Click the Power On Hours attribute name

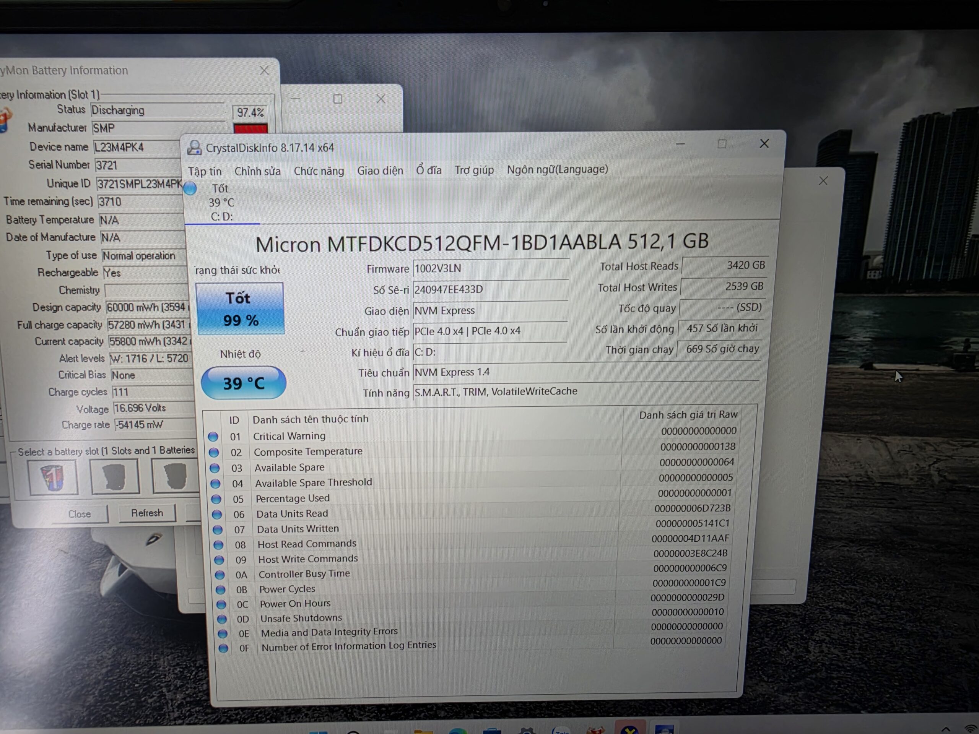pyautogui.click(x=295, y=604)
